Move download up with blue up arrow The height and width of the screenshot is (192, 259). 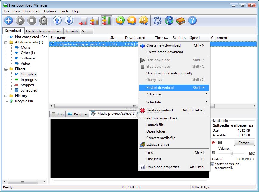(x=57, y=21)
